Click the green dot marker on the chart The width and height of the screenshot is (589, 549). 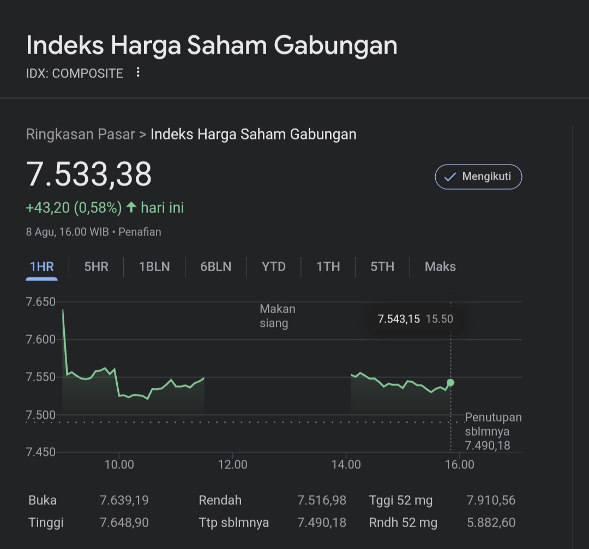tap(450, 383)
